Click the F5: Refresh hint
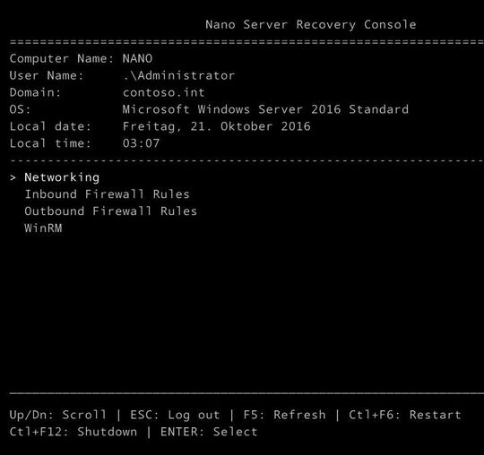 click(x=284, y=415)
